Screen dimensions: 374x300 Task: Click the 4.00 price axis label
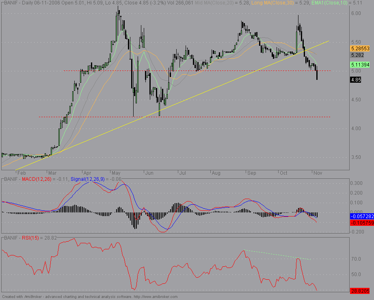coord(356,129)
